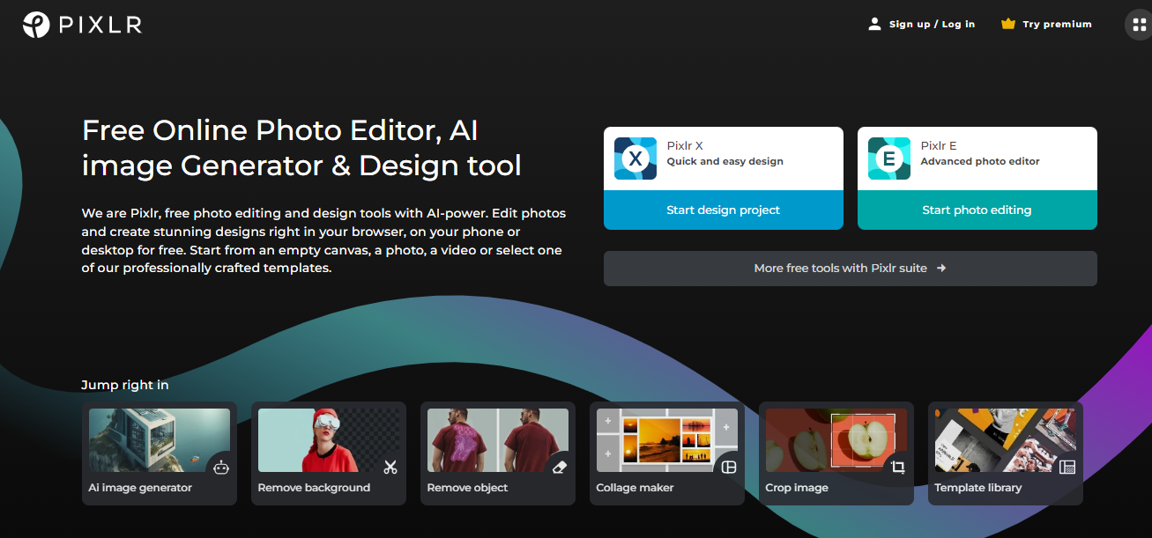Click the scissors icon on Remove background
Screen dimensions: 1152x538
pos(390,468)
